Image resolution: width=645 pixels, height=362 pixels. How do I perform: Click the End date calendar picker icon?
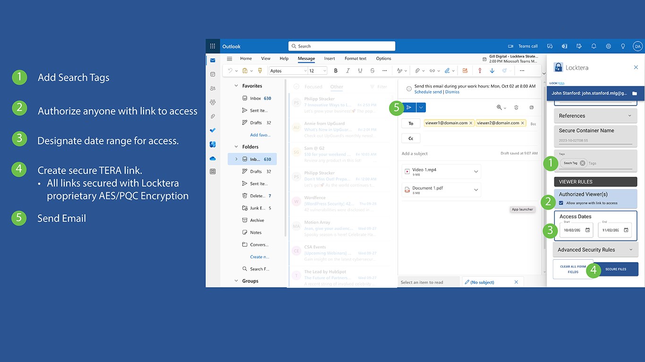tap(626, 230)
